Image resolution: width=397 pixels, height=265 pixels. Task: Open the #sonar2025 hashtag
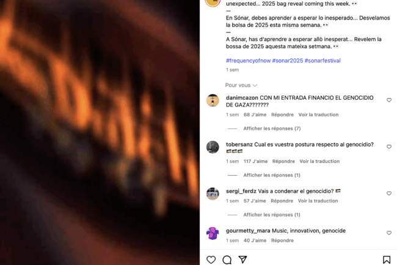click(x=288, y=61)
